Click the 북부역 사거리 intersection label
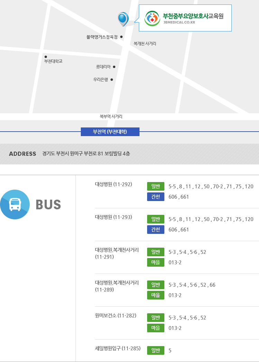 (111, 117)
